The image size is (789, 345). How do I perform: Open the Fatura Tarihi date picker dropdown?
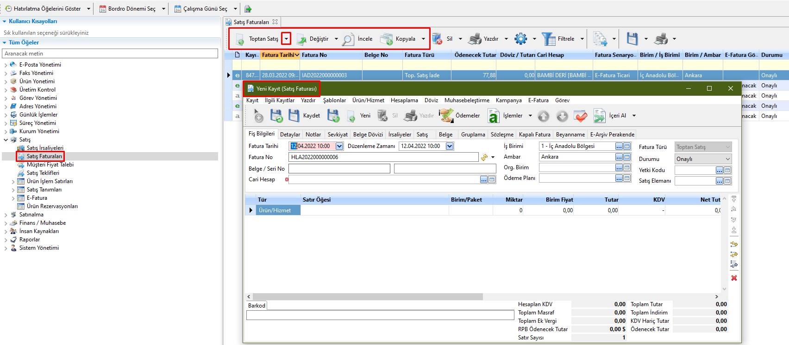(x=339, y=146)
